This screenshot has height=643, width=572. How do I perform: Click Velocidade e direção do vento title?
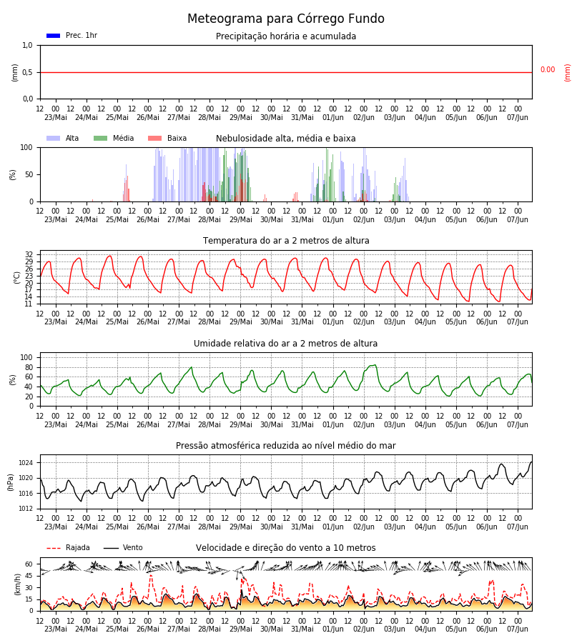click(286, 548)
